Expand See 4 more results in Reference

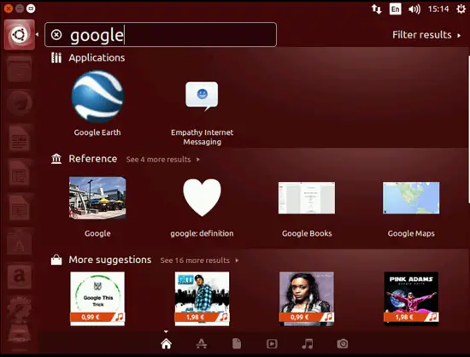pos(162,160)
